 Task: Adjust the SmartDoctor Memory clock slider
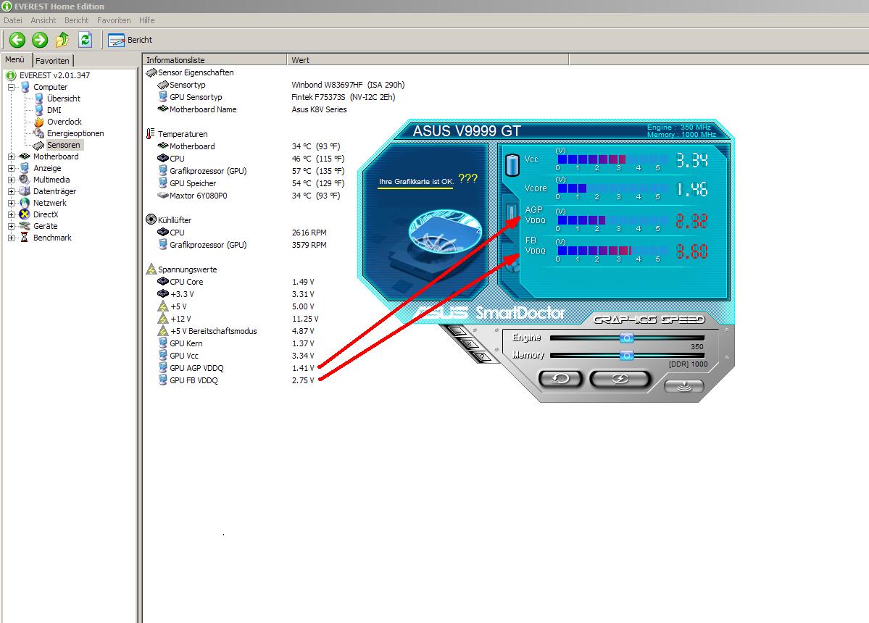[626, 356]
